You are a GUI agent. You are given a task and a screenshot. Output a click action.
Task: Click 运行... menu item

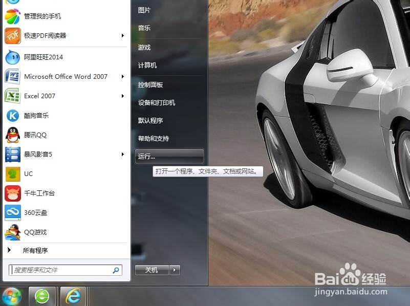[x=169, y=156]
